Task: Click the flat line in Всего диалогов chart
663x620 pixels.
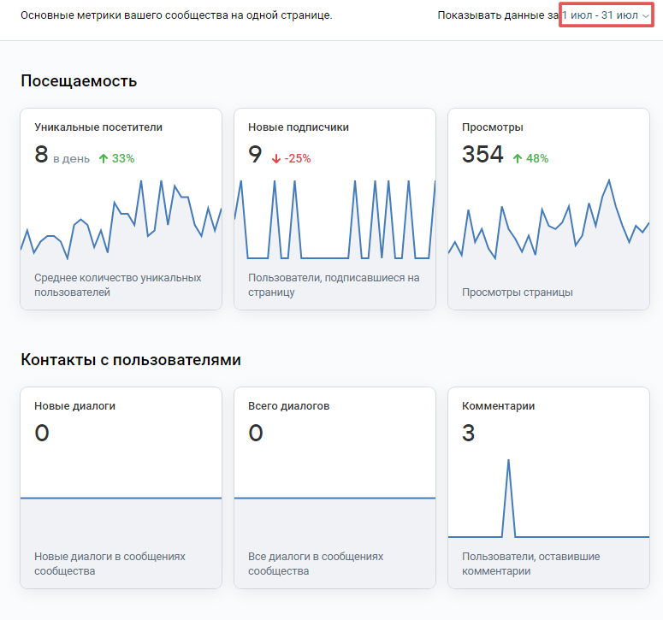Action: 334,498
